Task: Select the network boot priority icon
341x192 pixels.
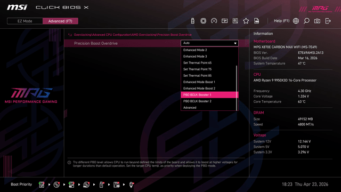Action: [132, 185]
